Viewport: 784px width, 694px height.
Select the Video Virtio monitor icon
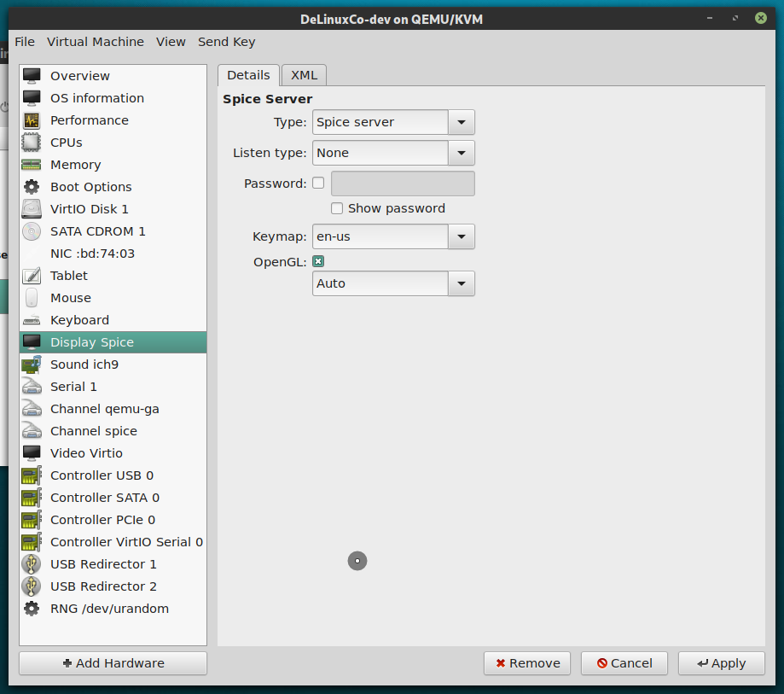click(32, 452)
